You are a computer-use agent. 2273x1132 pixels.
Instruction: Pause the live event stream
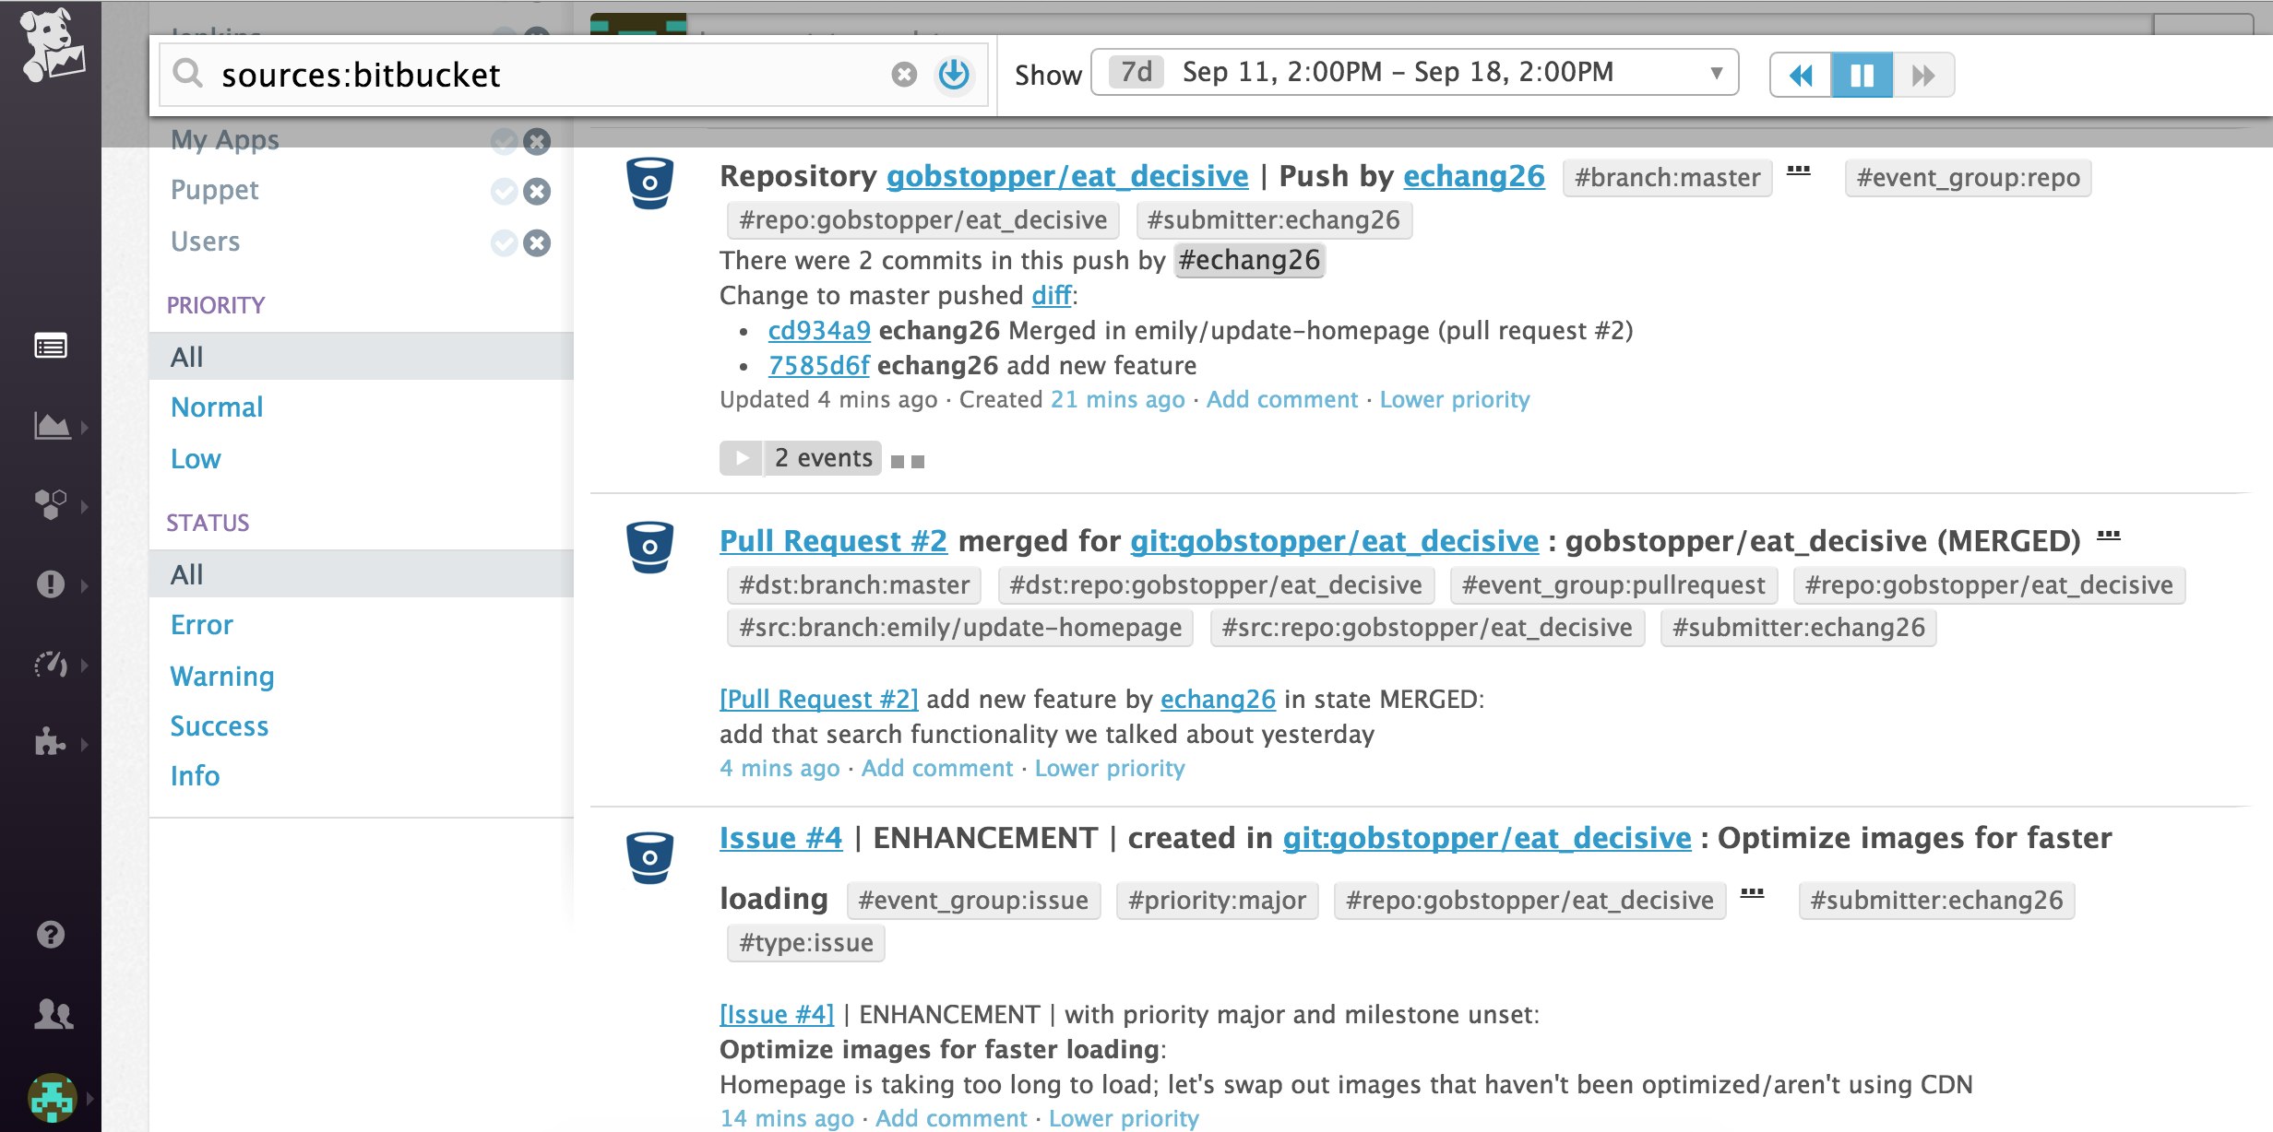[x=1862, y=75]
